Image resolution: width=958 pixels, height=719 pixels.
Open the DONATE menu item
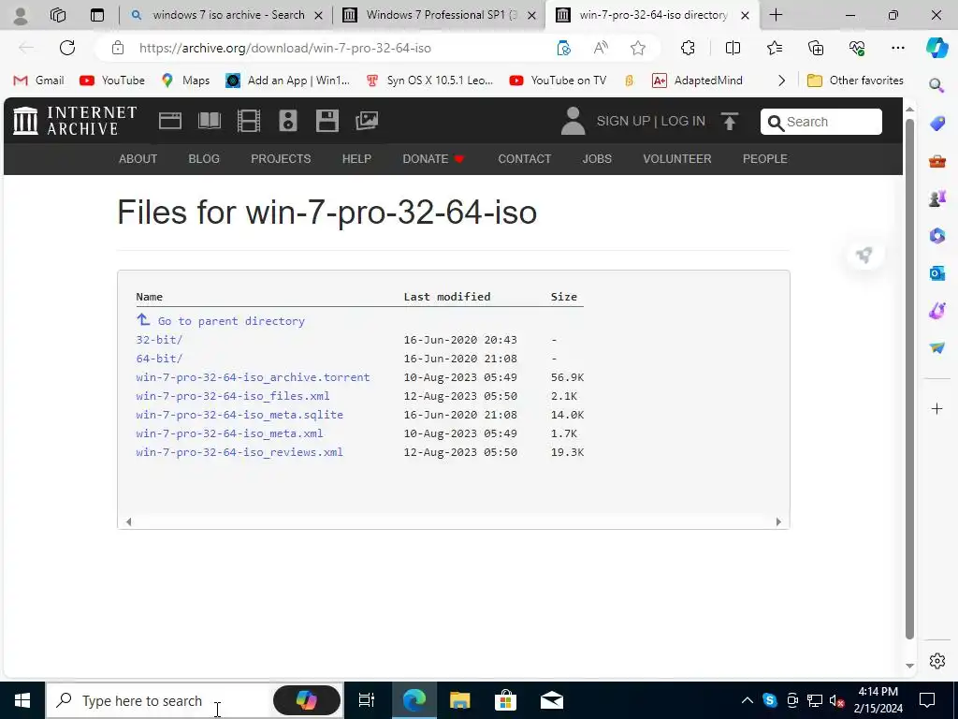click(x=433, y=159)
